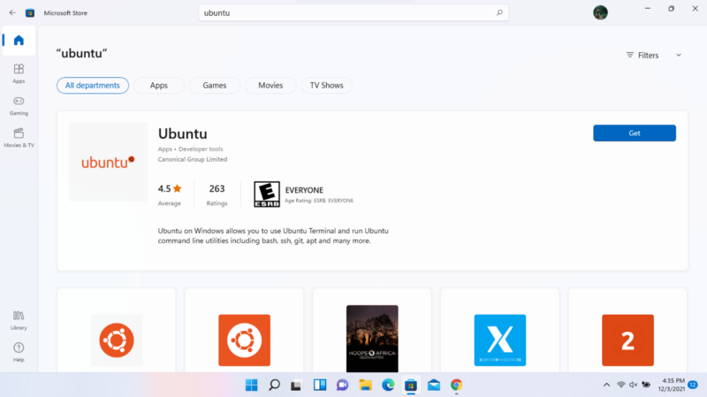The width and height of the screenshot is (707, 397).
Task: Open Help in the sidebar
Action: click(x=19, y=352)
